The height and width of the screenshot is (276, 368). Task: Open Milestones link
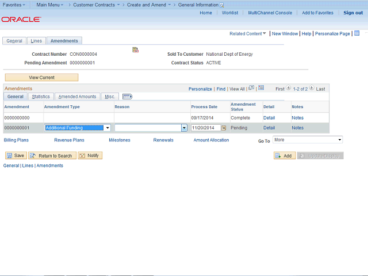pos(120,140)
